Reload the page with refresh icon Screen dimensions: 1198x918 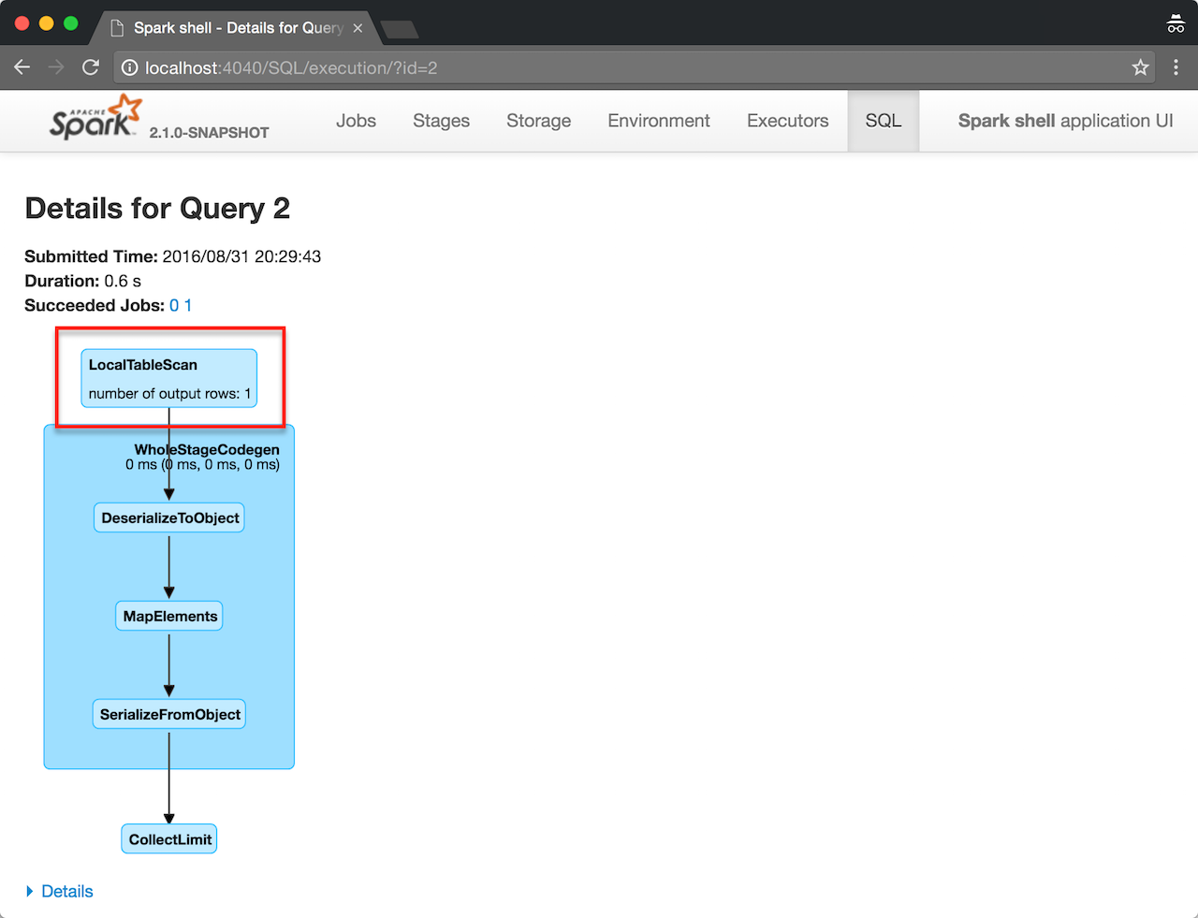tap(91, 67)
